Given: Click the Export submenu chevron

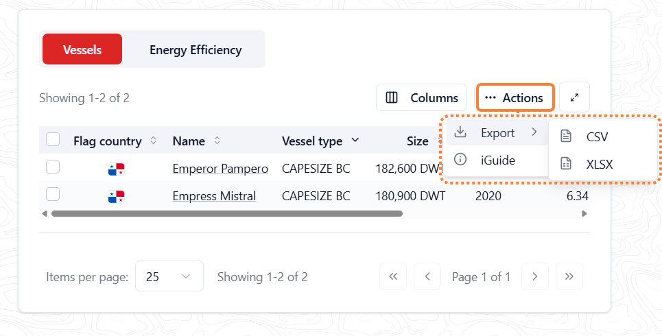Looking at the screenshot, I should pyautogui.click(x=534, y=132).
